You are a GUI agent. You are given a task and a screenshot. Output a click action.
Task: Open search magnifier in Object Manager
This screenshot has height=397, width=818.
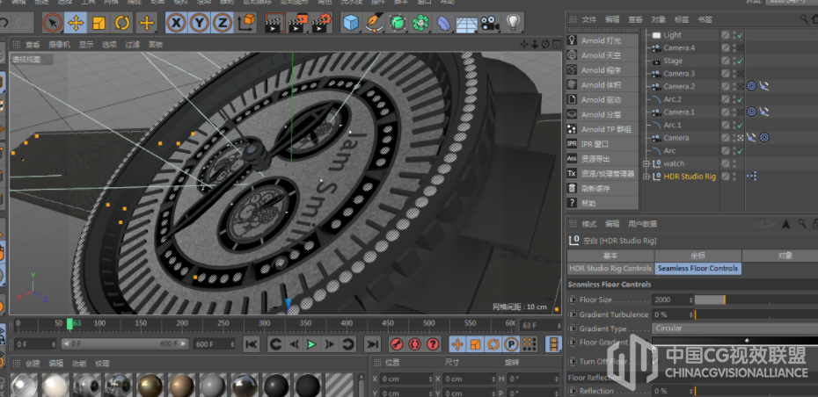click(x=805, y=18)
